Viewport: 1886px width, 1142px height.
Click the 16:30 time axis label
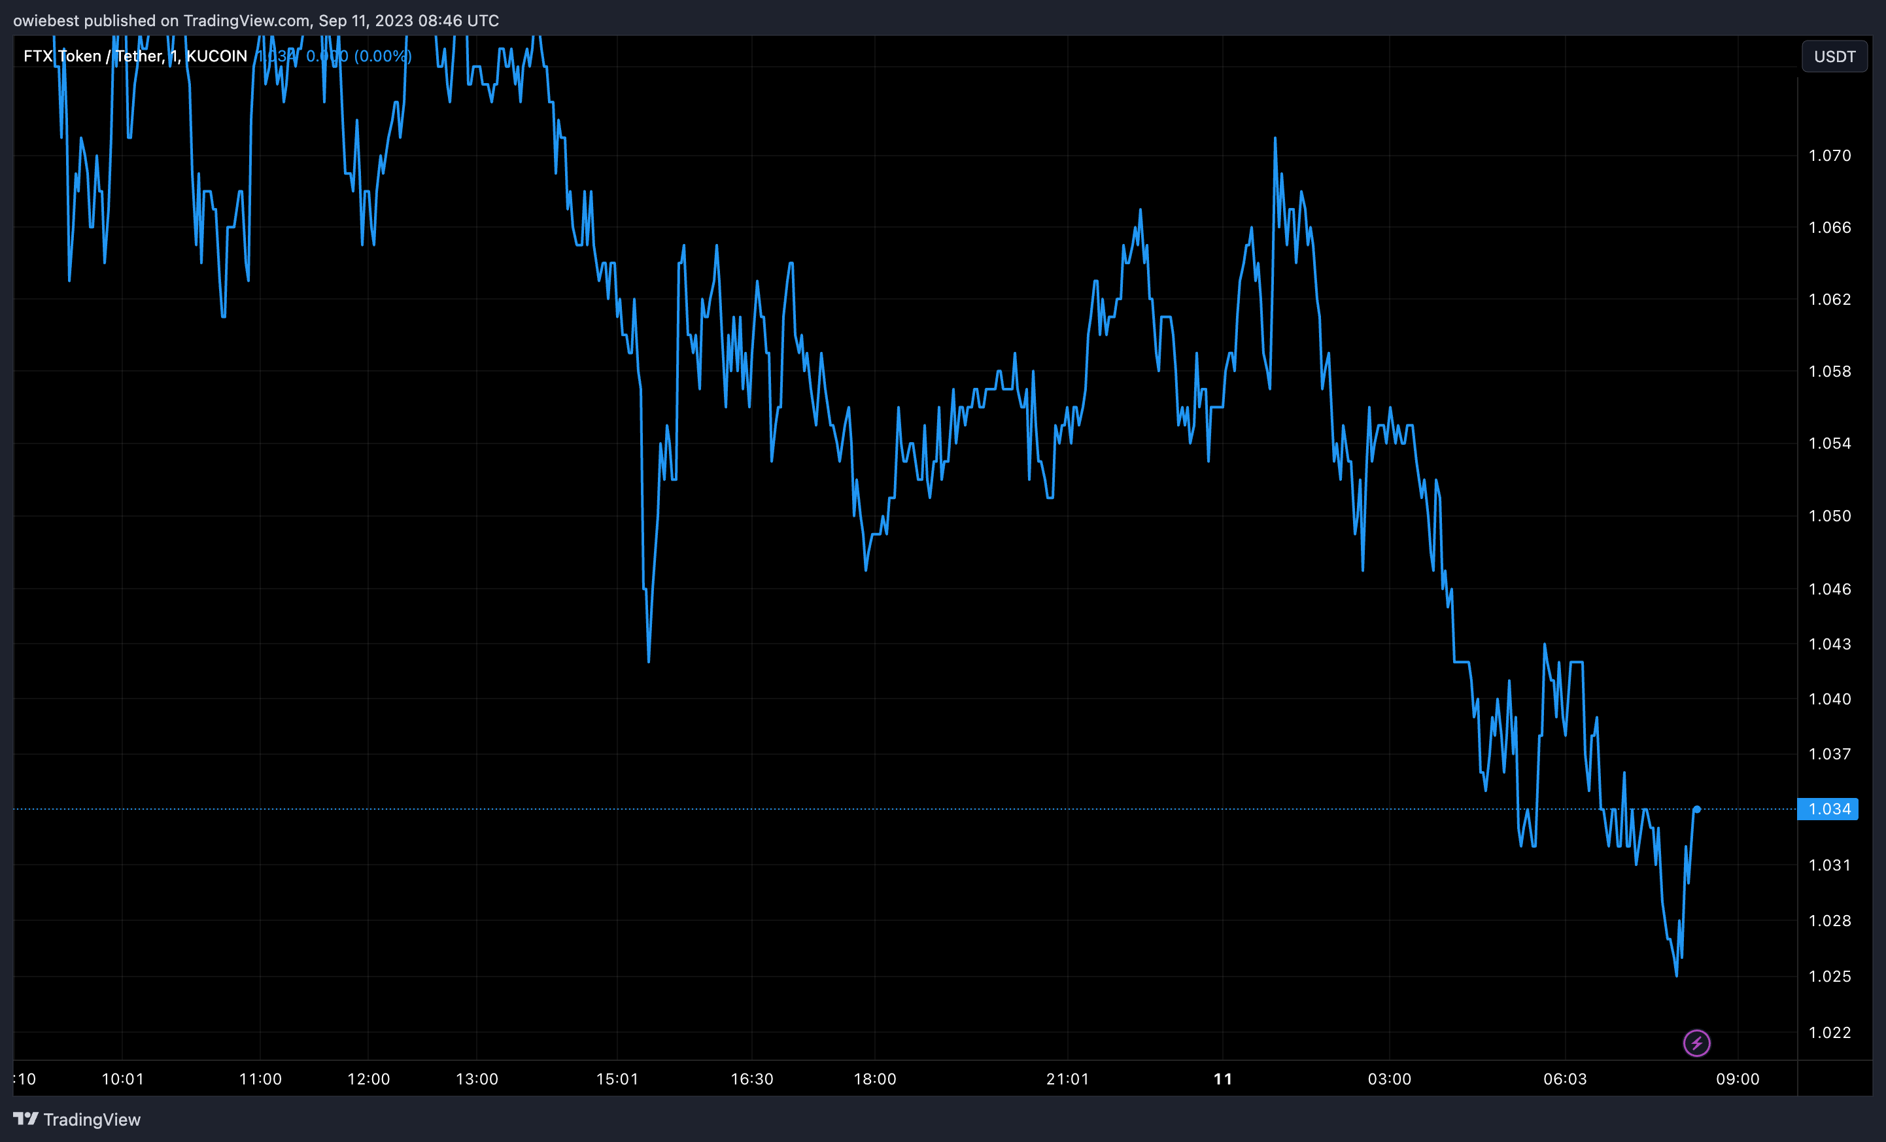(x=751, y=1079)
